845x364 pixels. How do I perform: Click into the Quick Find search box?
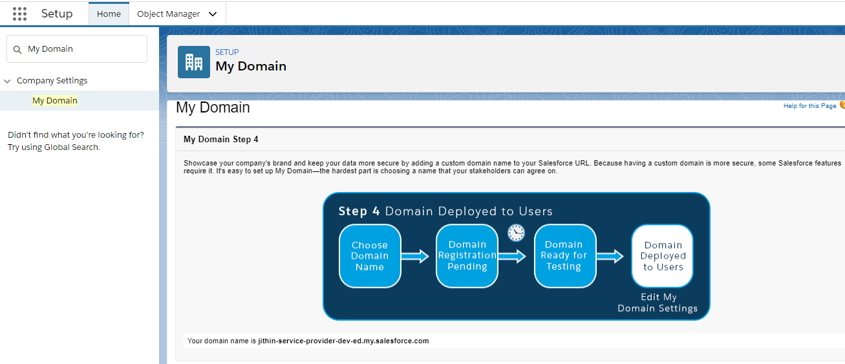(x=77, y=49)
